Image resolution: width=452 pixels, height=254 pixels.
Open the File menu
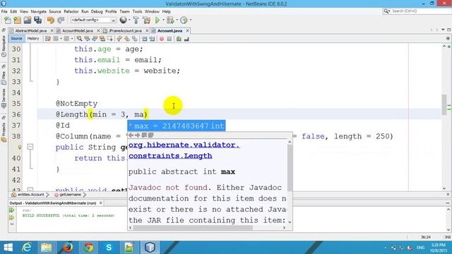click(x=4, y=11)
